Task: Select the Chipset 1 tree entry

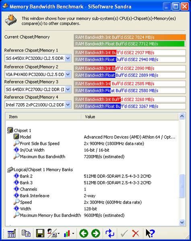Action: (x=23, y=131)
